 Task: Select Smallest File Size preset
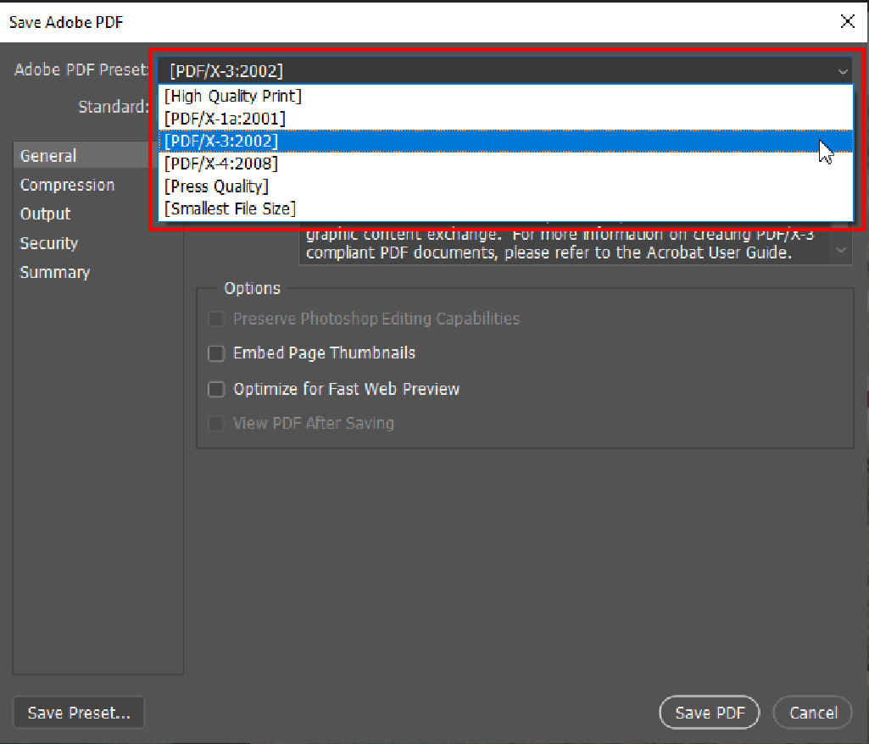click(x=230, y=208)
